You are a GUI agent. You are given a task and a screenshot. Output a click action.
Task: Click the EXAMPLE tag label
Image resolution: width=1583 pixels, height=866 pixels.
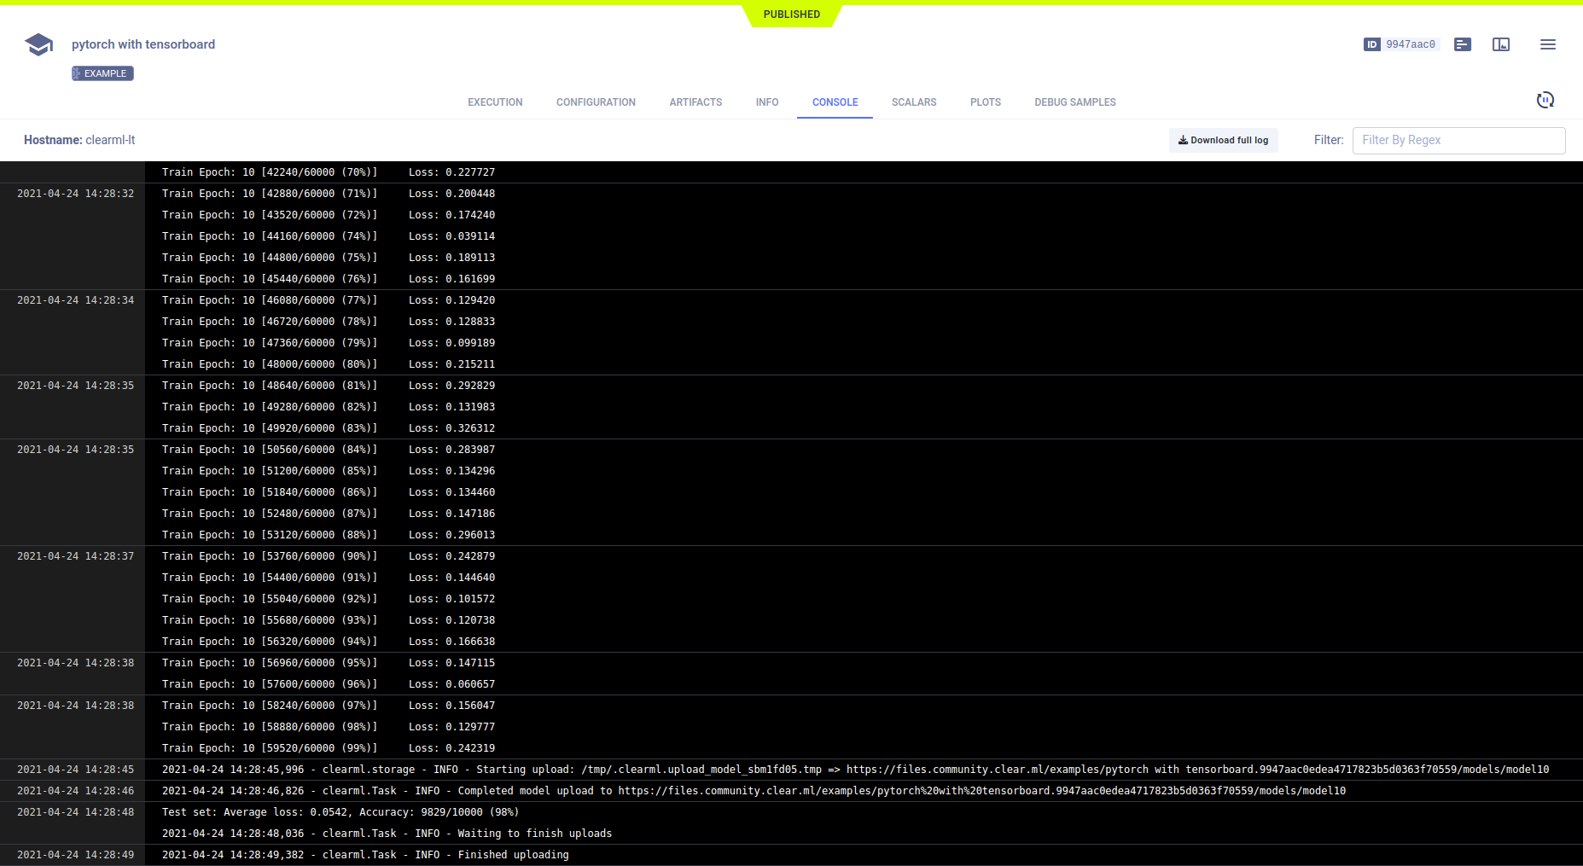tap(103, 73)
